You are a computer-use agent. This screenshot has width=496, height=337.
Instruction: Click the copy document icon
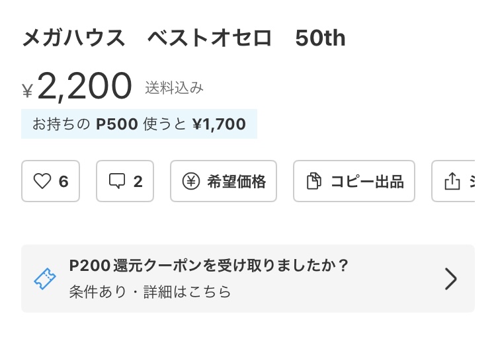314,181
